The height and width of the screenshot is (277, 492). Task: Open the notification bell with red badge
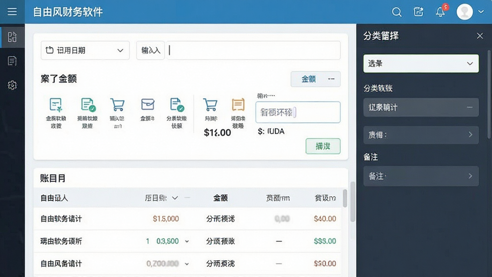click(441, 12)
